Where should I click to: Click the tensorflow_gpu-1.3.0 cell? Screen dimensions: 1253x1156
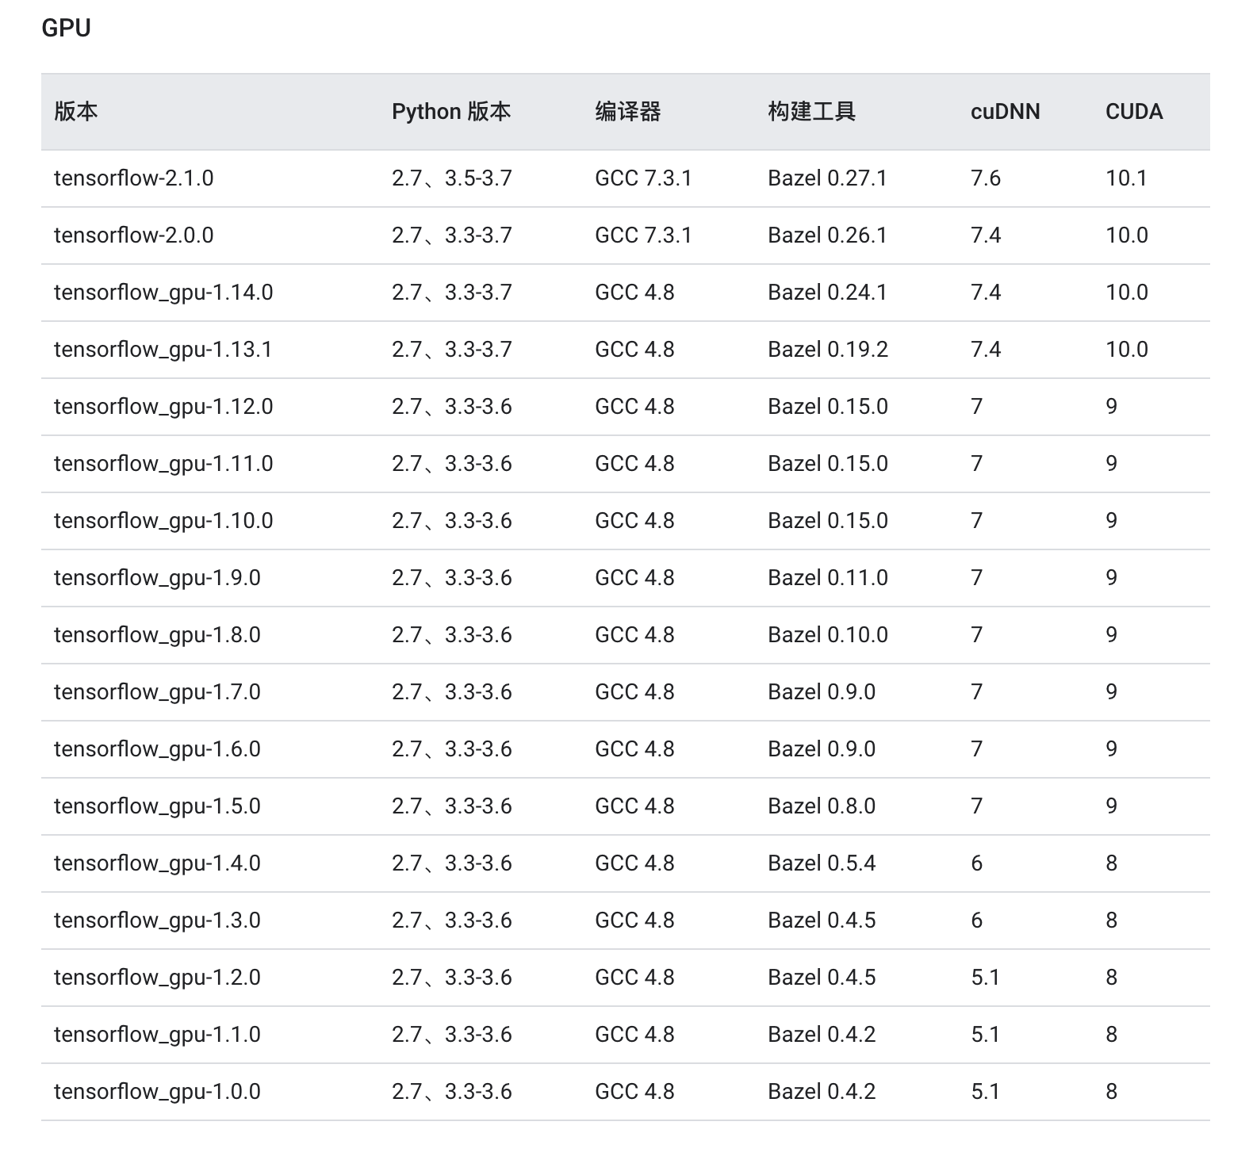coord(157,921)
